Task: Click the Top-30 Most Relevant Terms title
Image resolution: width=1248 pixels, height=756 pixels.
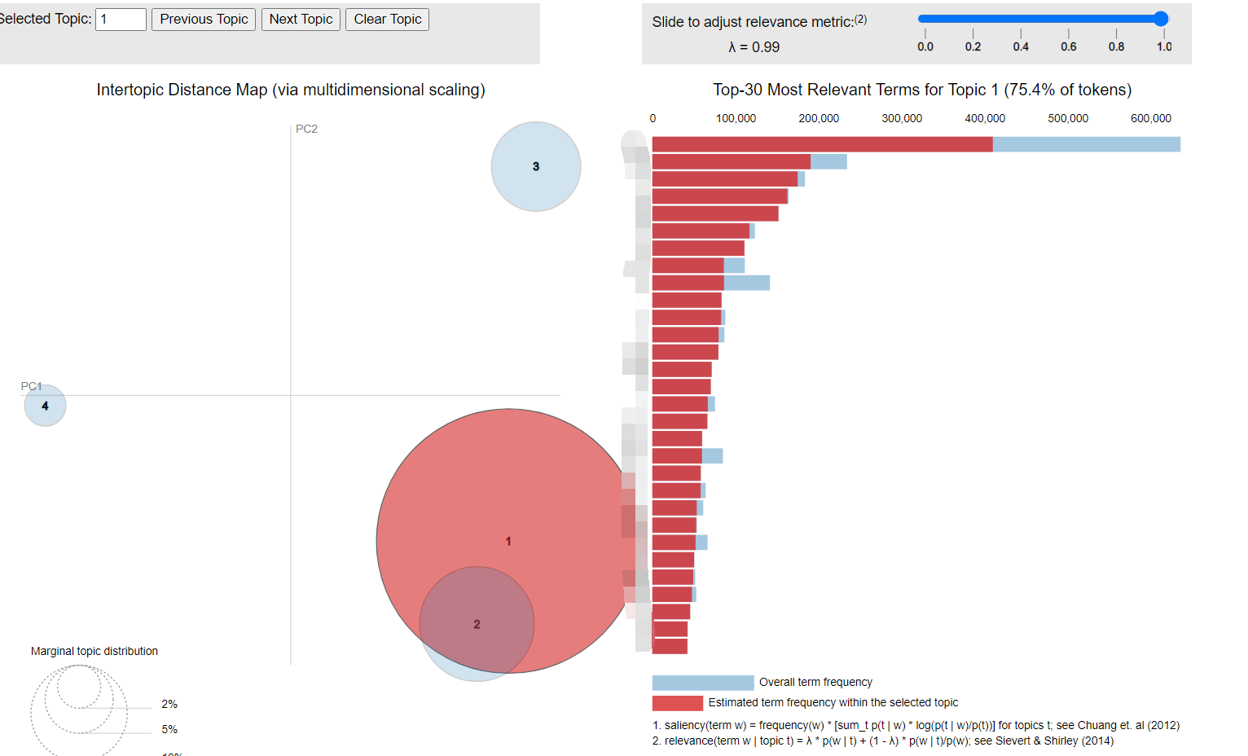Action: click(x=922, y=90)
